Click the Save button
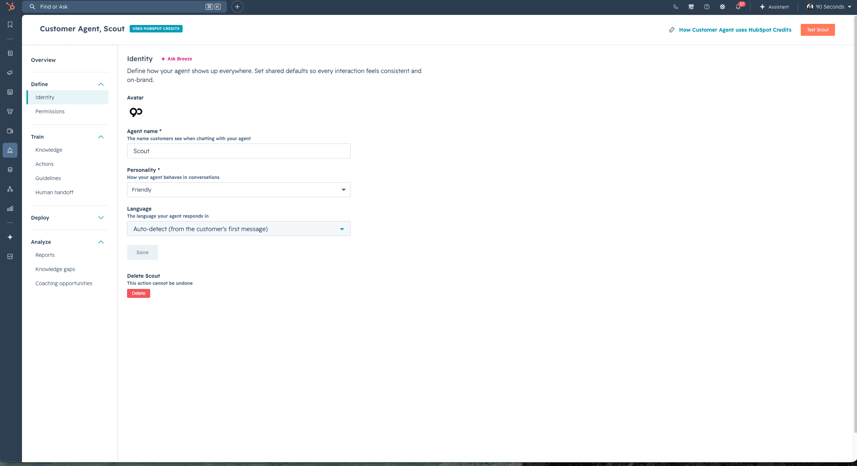Screen dimensions: 857x466 pos(142,252)
